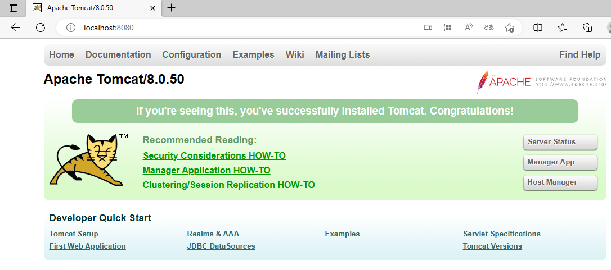611x270 pixels.
Task: Click the Server Status button
Action: pos(560,142)
